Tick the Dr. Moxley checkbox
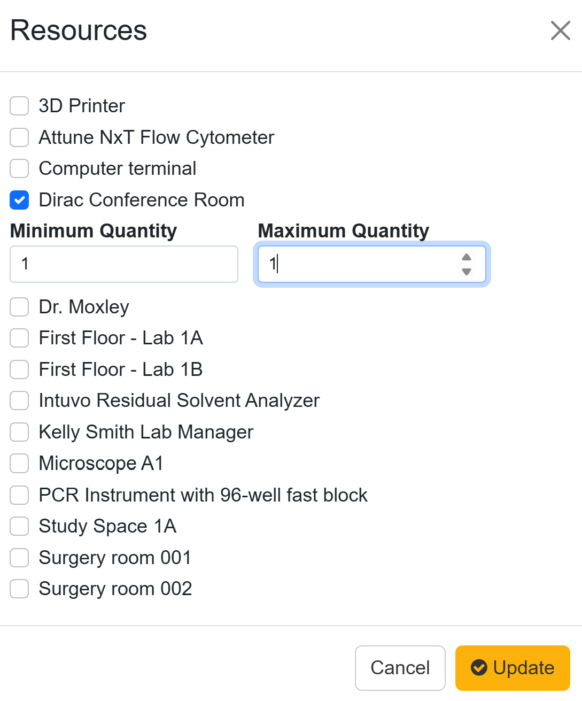This screenshot has width=582, height=701. [19, 307]
